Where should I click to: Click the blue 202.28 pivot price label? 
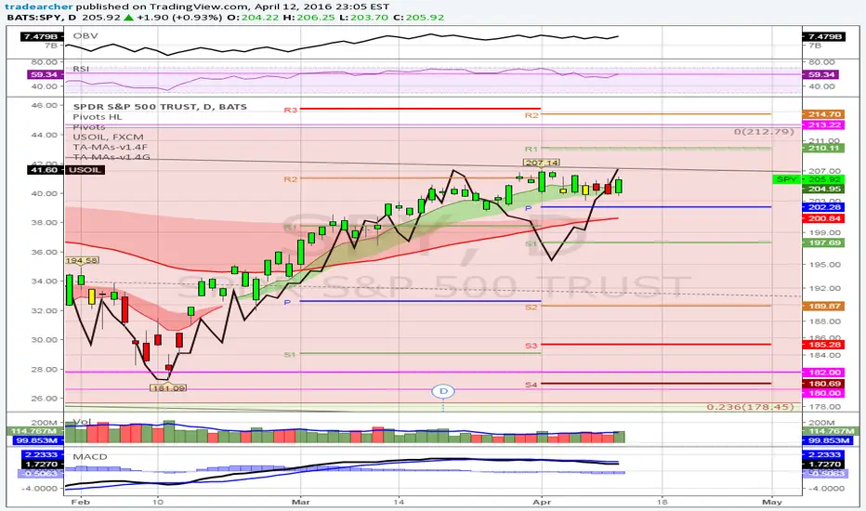(x=824, y=207)
